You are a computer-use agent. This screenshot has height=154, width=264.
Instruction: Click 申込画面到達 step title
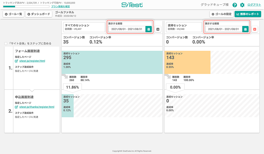pos(24,97)
